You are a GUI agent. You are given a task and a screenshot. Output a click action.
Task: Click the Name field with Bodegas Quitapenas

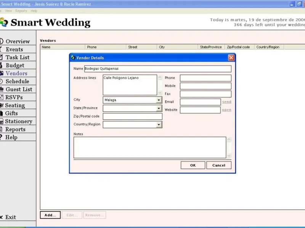[x=158, y=69]
